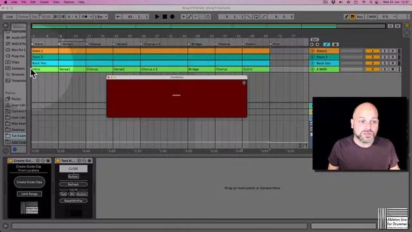Click the Tap tempo button
The width and height of the screenshot is (412, 232).
(x=34, y=17)
